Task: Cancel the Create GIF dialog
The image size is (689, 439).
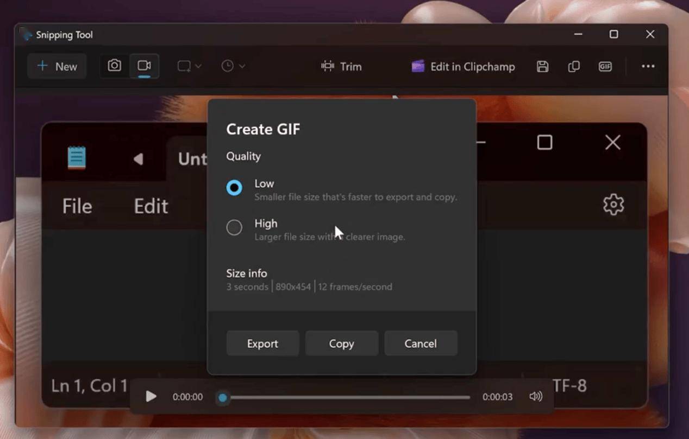Action: 421,343
